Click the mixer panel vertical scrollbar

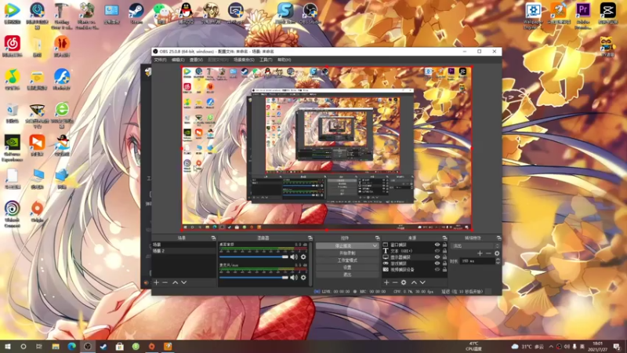coord(310,264)
